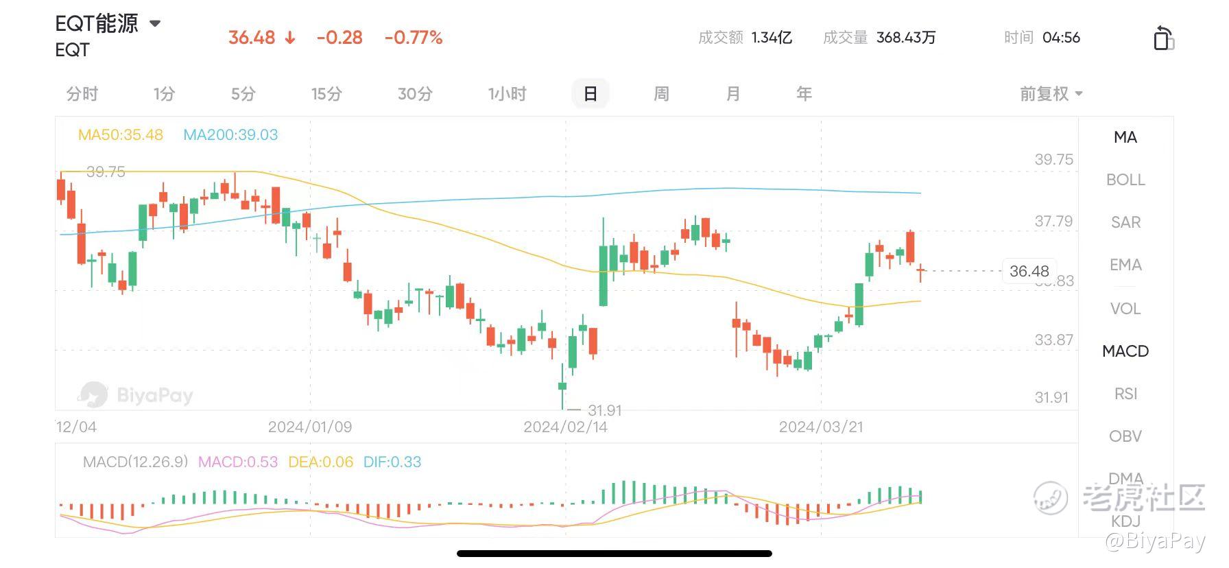The image size is (1229, 568).
Task: Toggle the MA indicator overlay
Action: click(x=1125, y=137)
